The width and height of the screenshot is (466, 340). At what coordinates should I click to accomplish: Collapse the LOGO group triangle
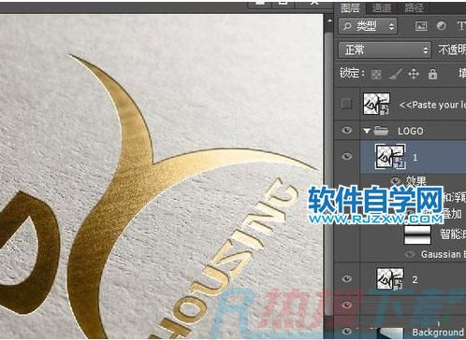(367, 131)
